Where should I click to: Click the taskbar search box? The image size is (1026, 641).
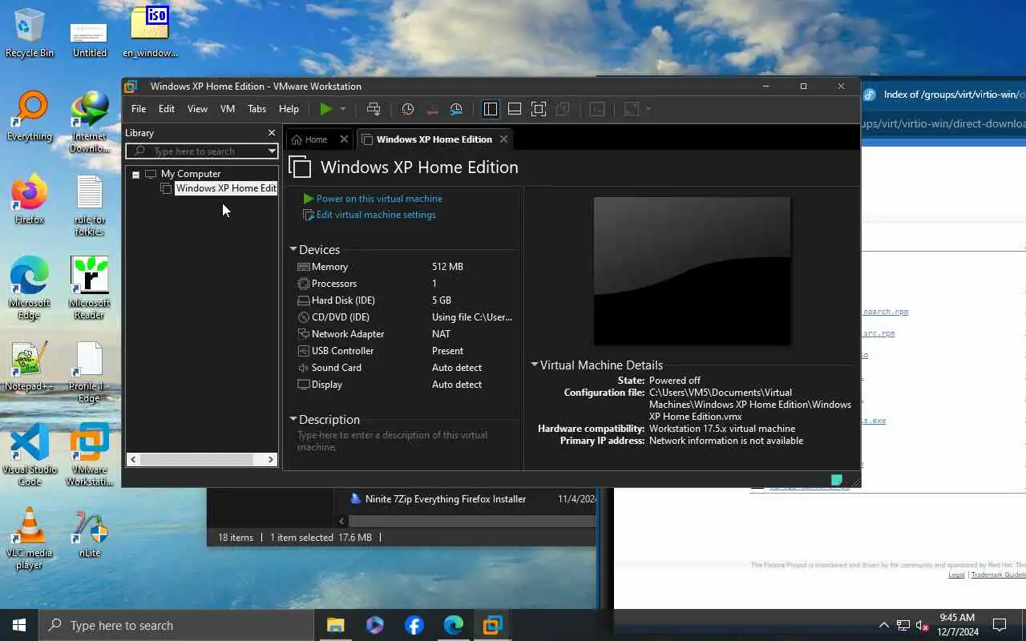pos(176,625)
